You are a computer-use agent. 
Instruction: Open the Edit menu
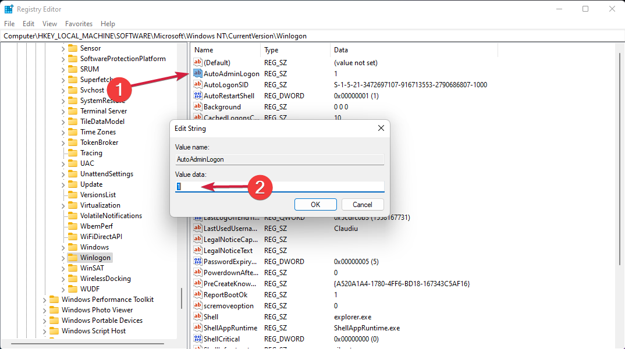coord(29,24)
